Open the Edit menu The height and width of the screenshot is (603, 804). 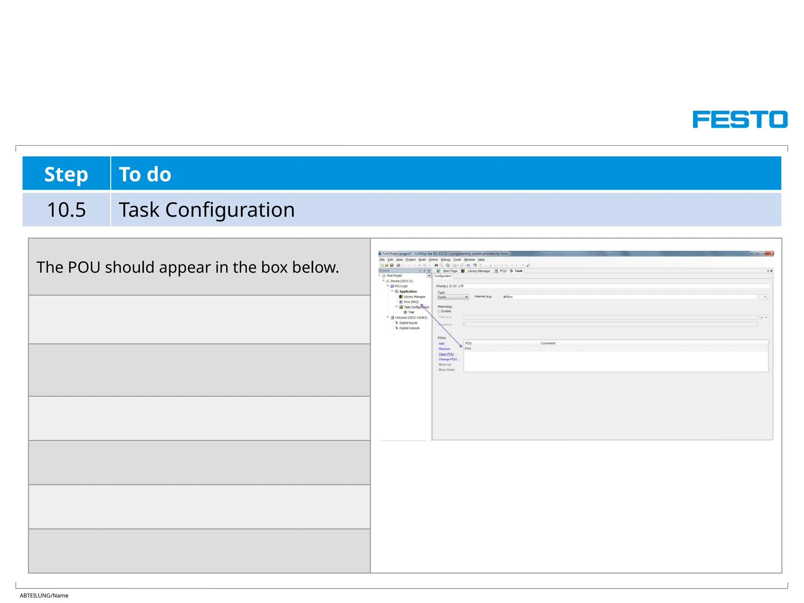[x=390, y=259]
